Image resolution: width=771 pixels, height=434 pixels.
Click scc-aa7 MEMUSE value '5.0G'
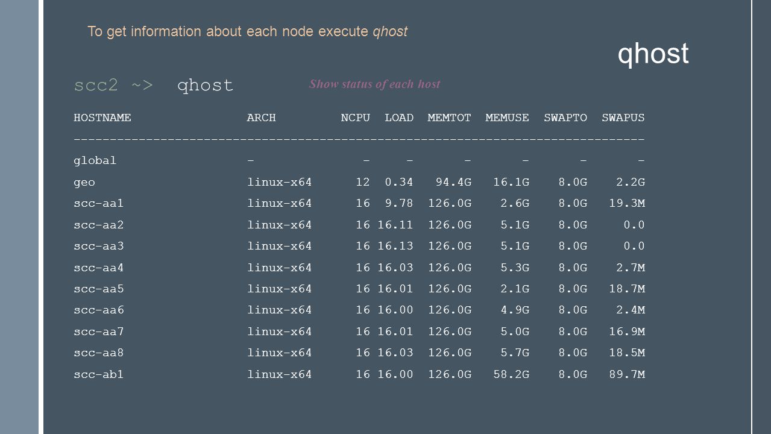515,332
